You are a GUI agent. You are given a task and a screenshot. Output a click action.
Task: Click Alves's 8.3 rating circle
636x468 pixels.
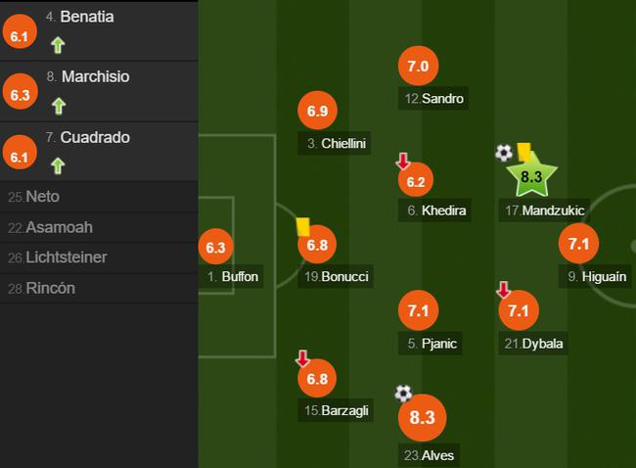[422, 418]
